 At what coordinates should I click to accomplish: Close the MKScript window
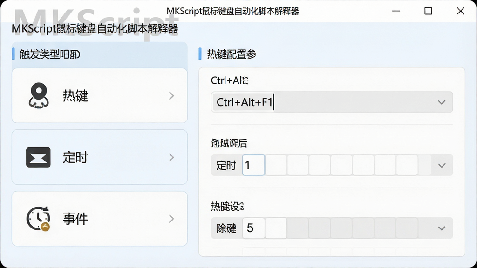461,11
